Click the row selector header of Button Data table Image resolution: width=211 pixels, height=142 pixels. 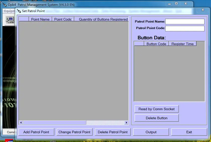(139, 44)
